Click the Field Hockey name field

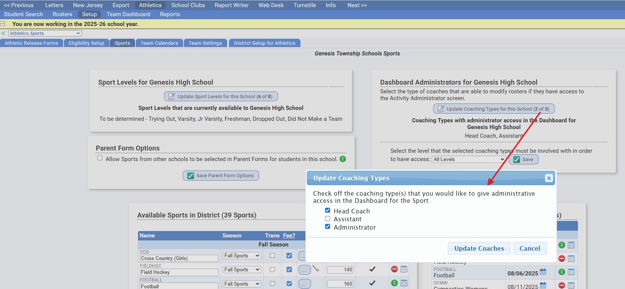(179, 272)
